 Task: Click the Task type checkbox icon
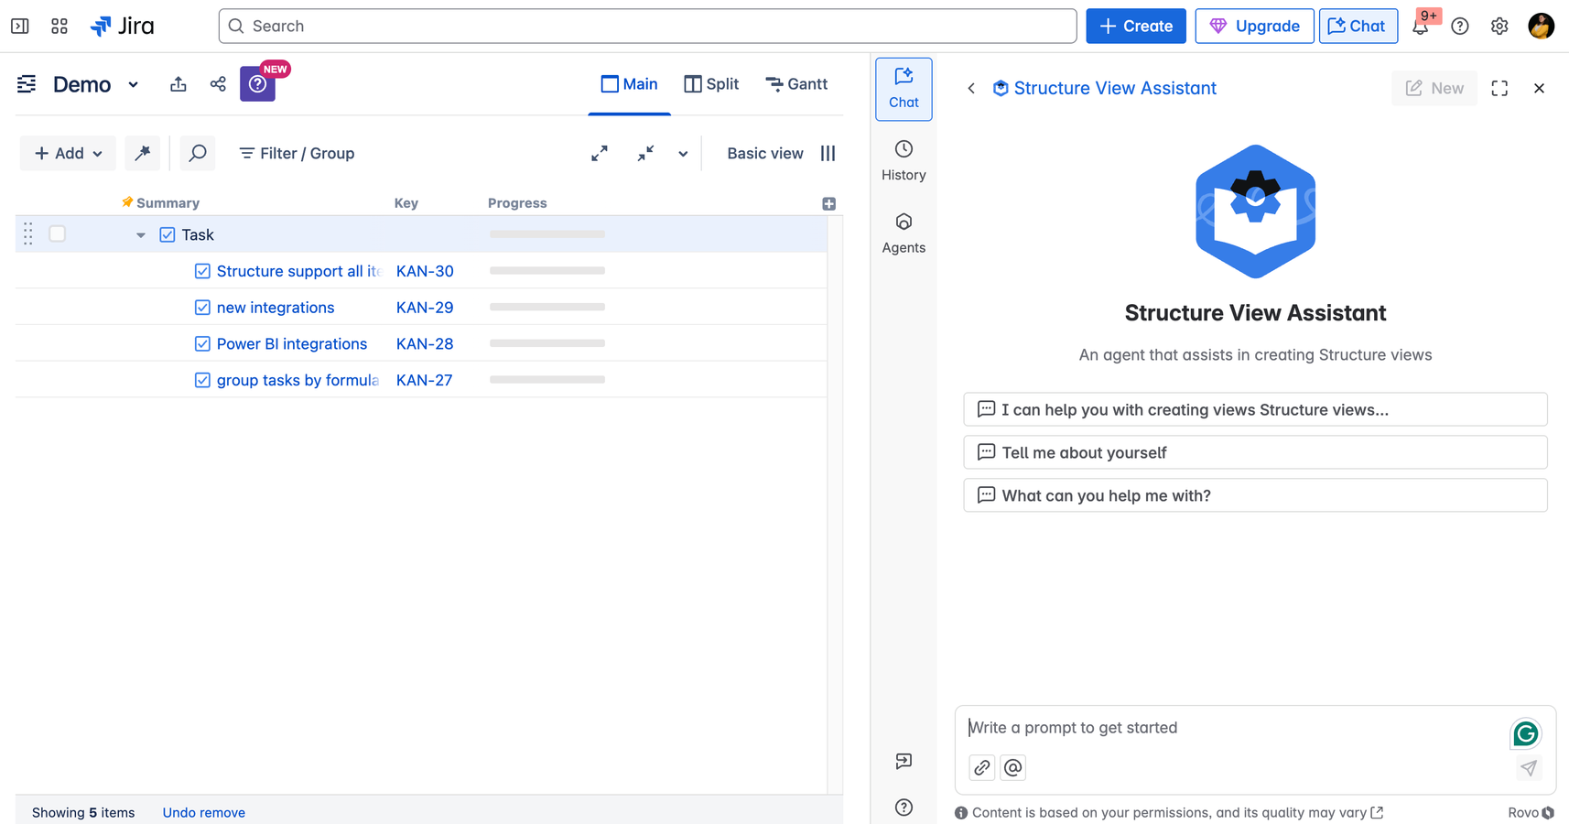coord(168,234)
